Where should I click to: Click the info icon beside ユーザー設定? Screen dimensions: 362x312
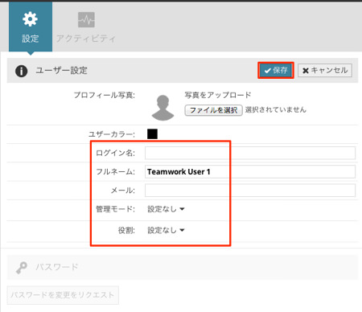tap(21, 71)
